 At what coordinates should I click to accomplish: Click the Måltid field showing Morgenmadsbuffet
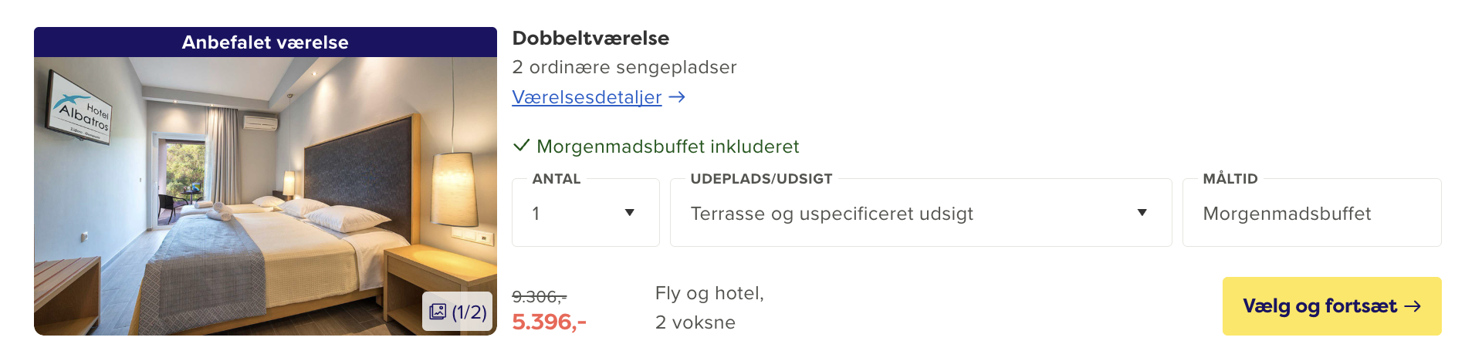[1311, 214]
